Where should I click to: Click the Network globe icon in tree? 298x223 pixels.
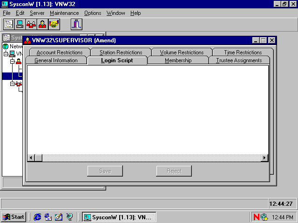point(6,46)
